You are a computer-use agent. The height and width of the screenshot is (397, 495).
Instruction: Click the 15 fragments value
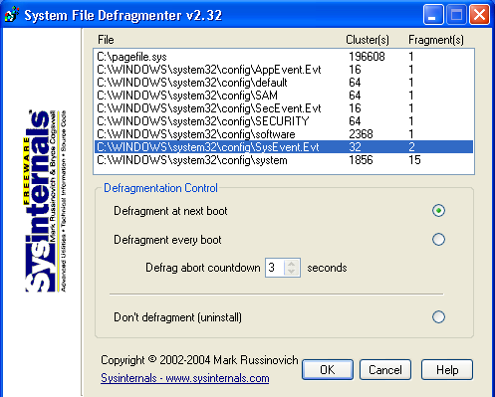click(x=414, y=160)
